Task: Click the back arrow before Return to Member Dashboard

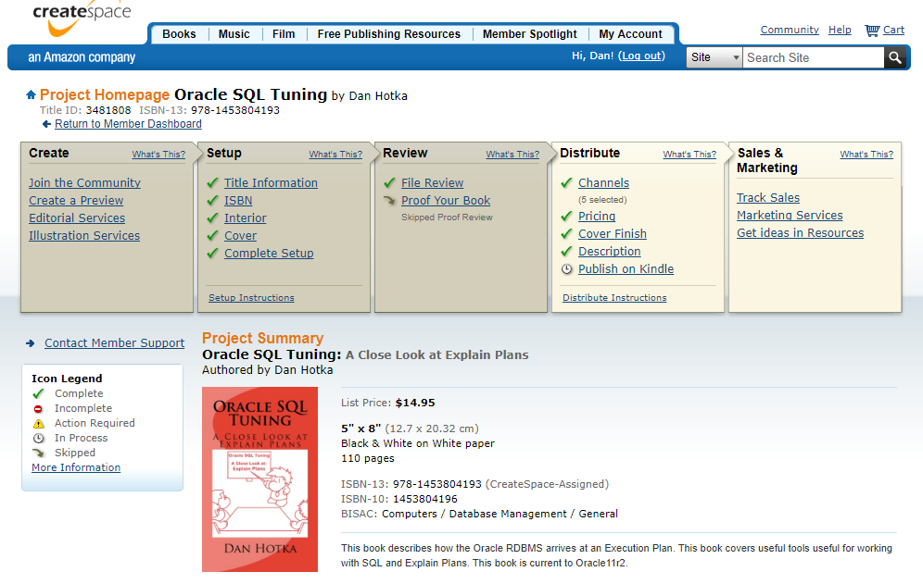Action: coord(46,124)
